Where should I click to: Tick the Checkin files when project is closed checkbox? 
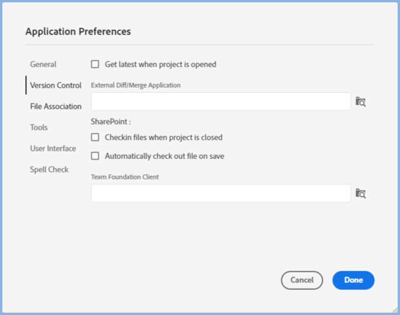[95, 138]
